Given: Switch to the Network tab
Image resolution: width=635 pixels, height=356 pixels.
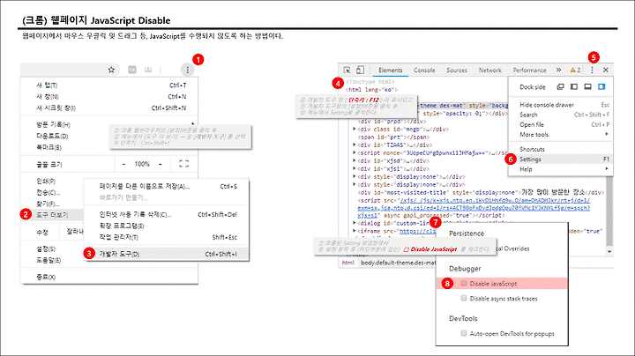Looking at the screenshot, I should coord(490,70).
